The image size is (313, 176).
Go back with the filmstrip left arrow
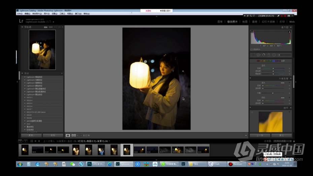pos(35,141)
